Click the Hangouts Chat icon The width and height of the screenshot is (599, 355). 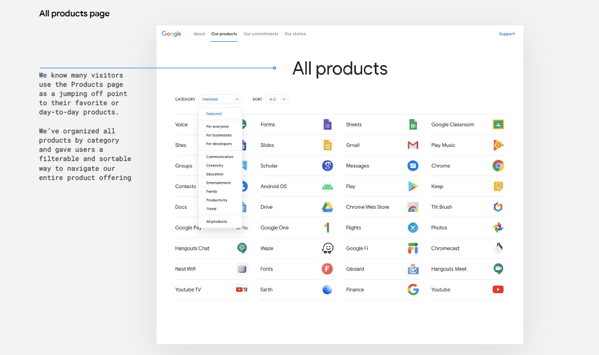point(242,248)
